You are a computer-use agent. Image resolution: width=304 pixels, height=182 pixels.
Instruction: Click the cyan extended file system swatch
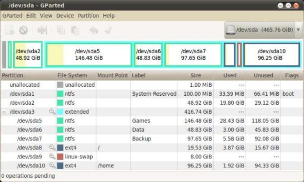pyautogui.click(x=60, y=112)
